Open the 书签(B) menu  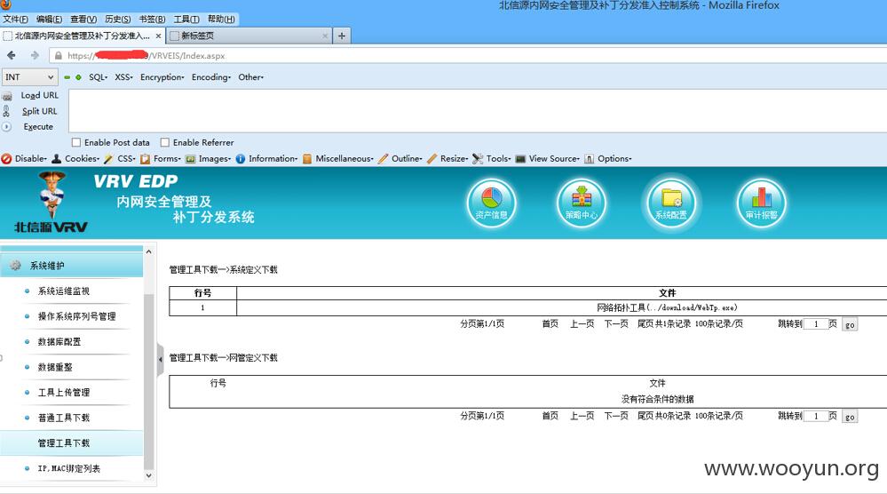pyautogui.click(x=152, y=20)
